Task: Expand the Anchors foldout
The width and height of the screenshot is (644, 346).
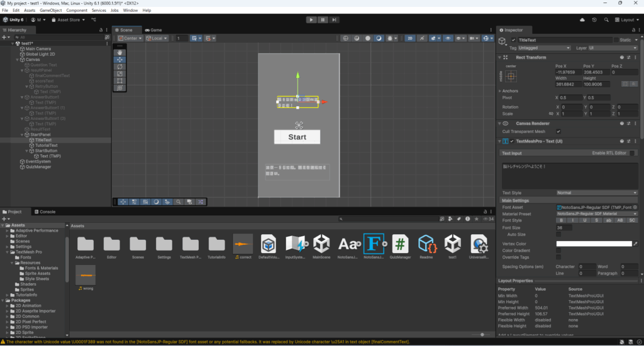Action: [500, 91]
